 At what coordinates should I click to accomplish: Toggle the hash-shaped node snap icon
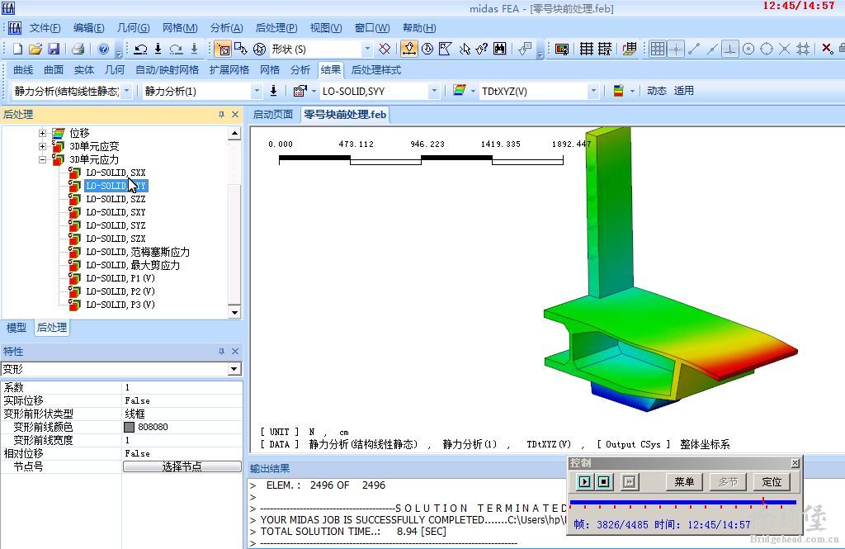point(803,49)
